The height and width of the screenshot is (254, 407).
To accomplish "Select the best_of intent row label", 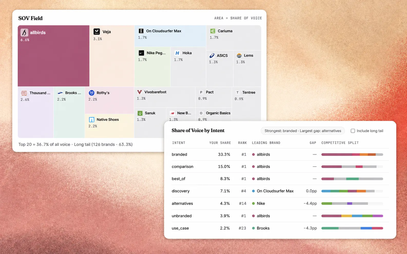I will click(x=178, y=179).
